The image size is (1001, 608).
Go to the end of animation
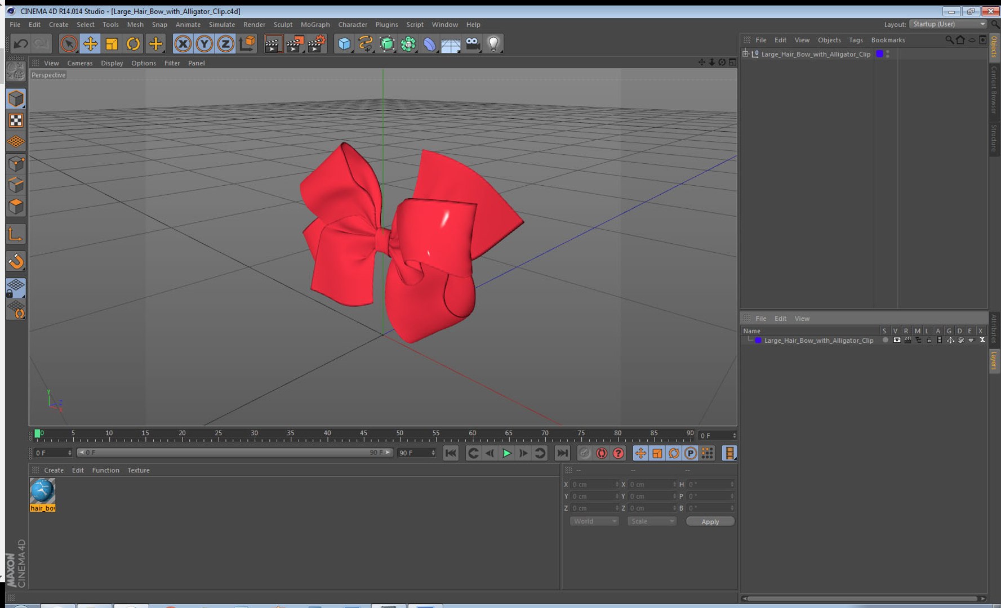coord(562,453)
